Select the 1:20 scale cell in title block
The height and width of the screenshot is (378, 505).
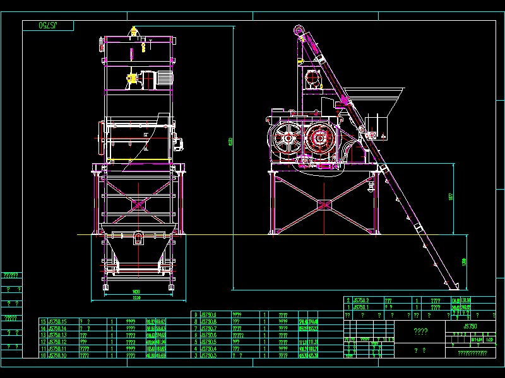(x=490, y=339)
